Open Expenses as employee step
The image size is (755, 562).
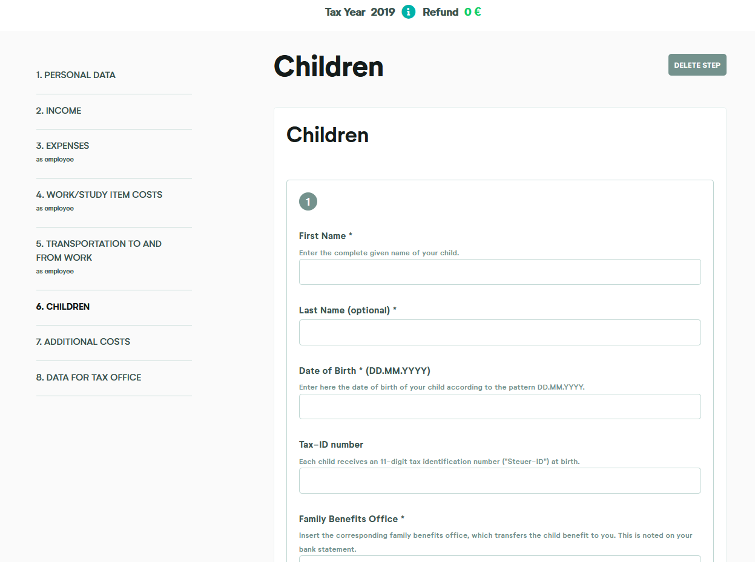click(62, 146)
